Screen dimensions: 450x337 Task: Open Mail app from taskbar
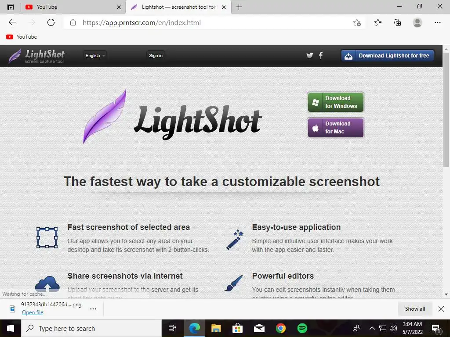(x=259, y=328)
